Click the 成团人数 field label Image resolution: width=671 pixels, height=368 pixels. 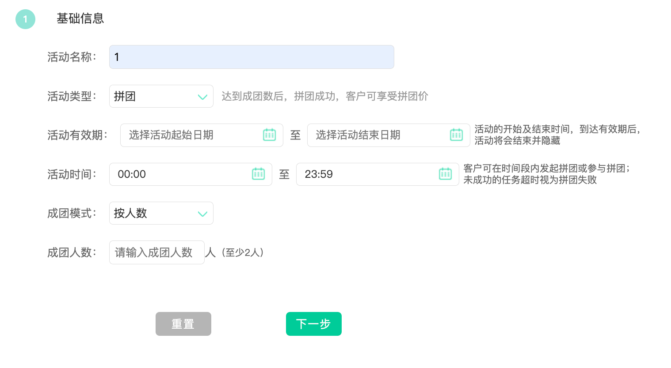pos(72,252)
